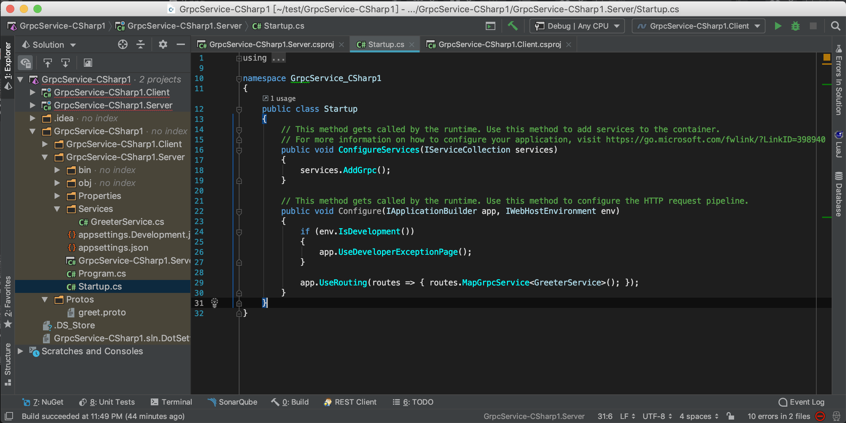Click the tool windows quick-access icon bottom-left

click(x=9, y=416)
